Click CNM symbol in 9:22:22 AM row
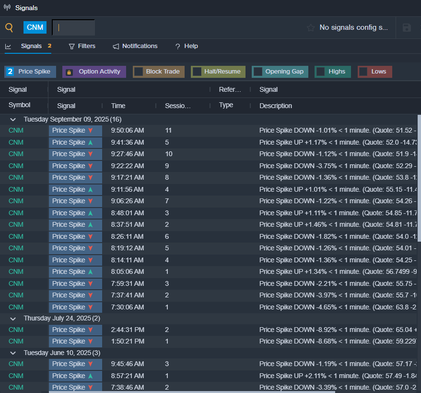The width and height of the screenshot is (421, 393). (x=16, y=166)
